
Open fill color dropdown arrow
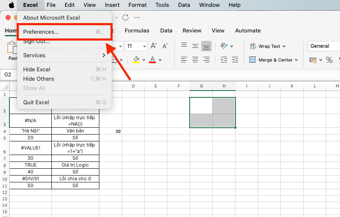pyautogui.click(x=144, y=60)
